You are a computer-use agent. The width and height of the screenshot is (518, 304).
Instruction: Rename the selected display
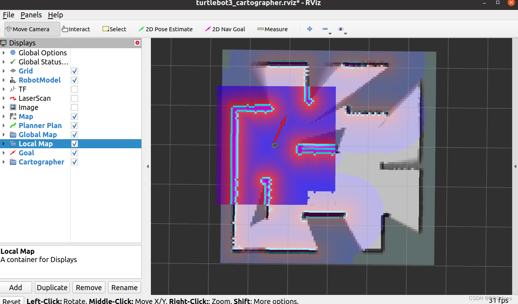pos(124,287)
